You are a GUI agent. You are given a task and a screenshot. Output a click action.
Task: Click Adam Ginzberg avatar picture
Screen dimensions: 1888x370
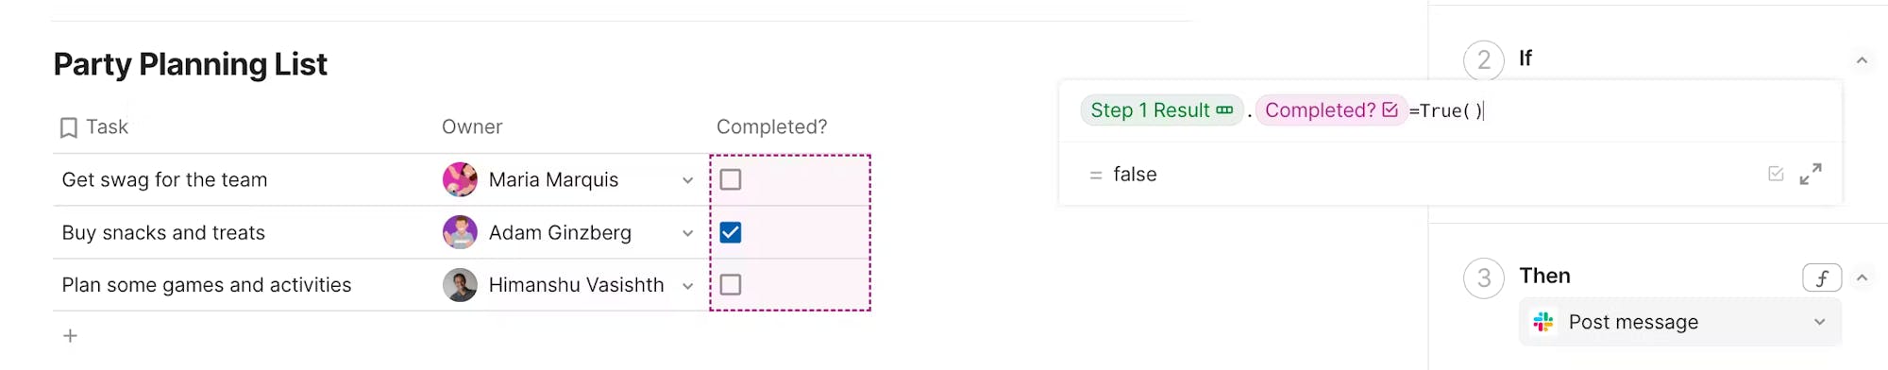460,232
